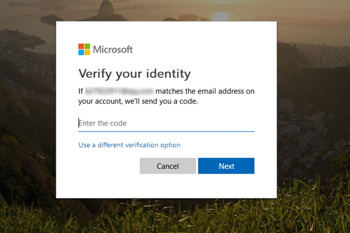
Task: Click the red square in Microsoft logo
Action: [81, 47]
